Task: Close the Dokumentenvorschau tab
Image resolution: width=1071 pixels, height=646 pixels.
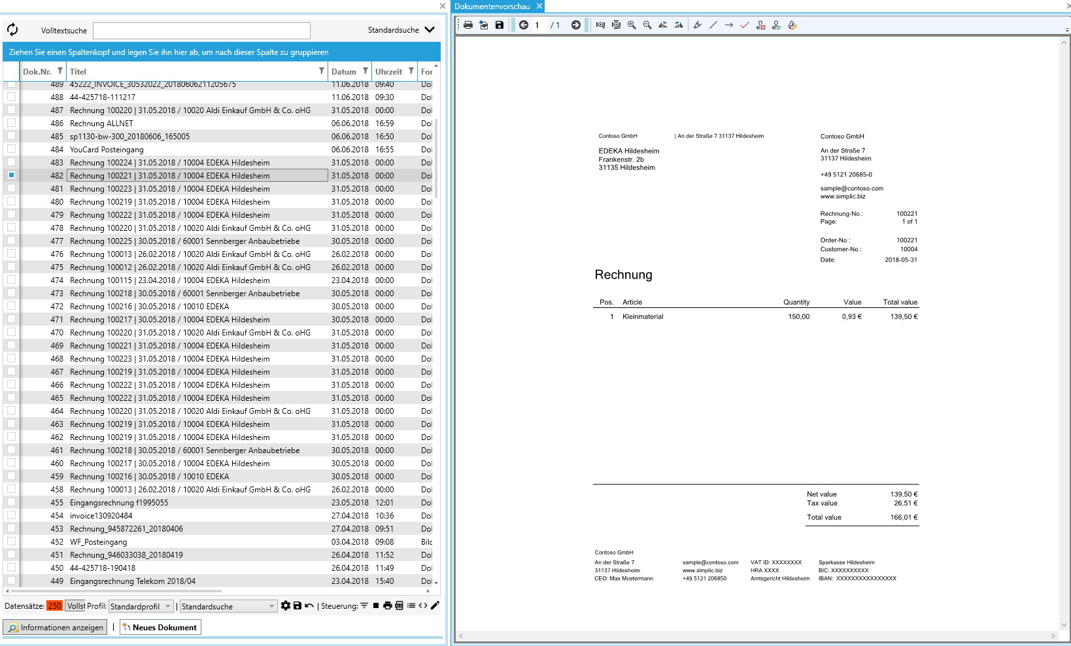Action: click(539, 6)
